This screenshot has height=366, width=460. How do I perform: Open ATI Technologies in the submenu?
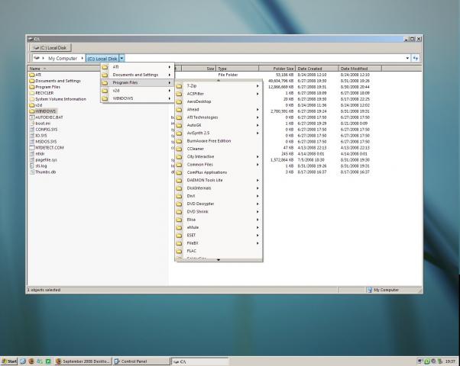[219, 117]
